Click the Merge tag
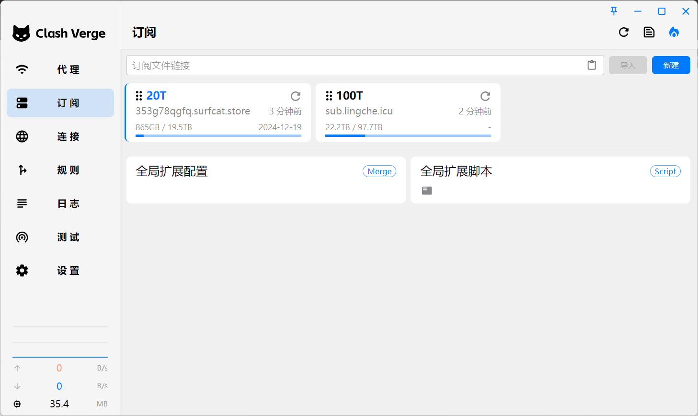 point(379,171)
